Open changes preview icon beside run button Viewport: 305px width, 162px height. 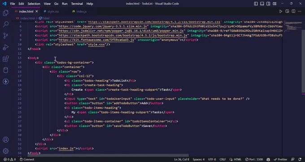287,11
